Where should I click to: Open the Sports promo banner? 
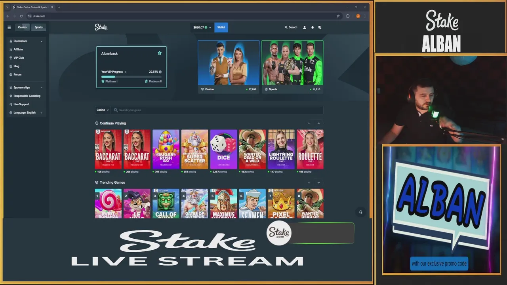pyautogui.click(x=292, y=66)
